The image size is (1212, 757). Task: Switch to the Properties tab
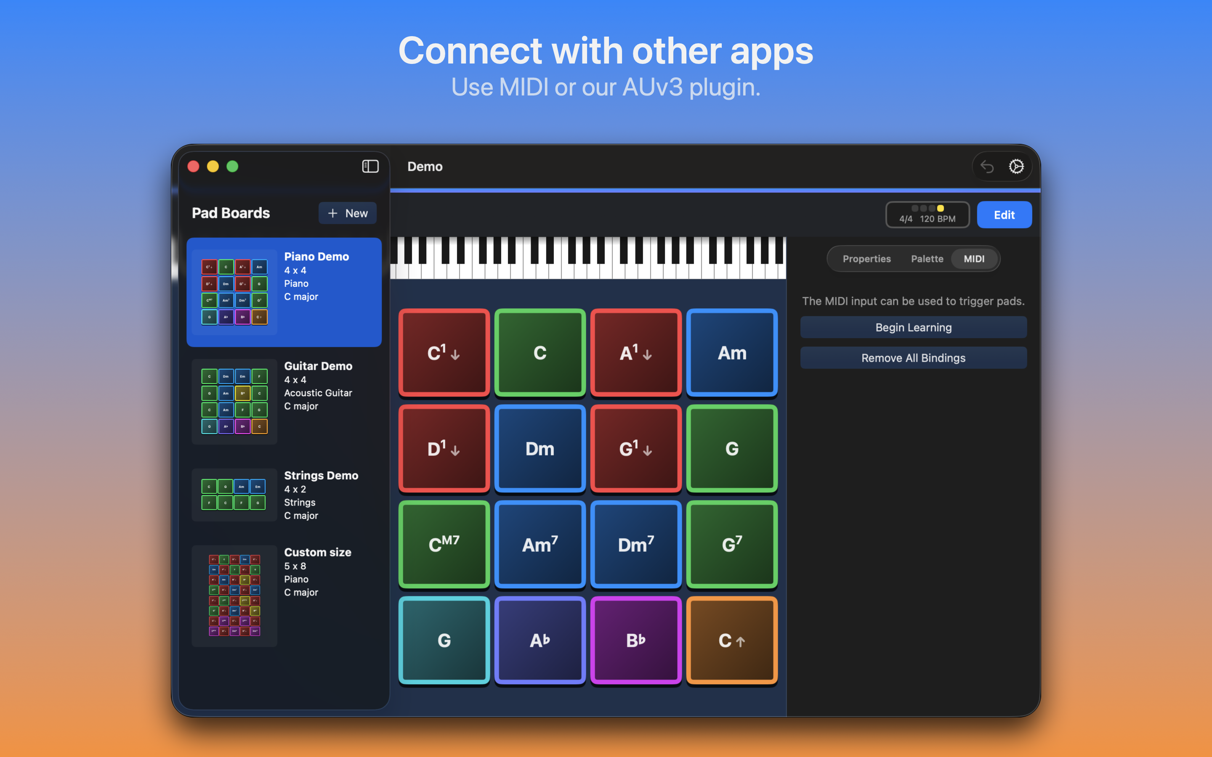(x=866, y=259)
